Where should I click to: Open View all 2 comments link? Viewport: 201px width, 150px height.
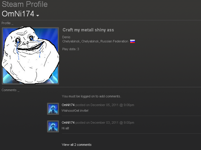pyautogui.click(x=77, y=145)
